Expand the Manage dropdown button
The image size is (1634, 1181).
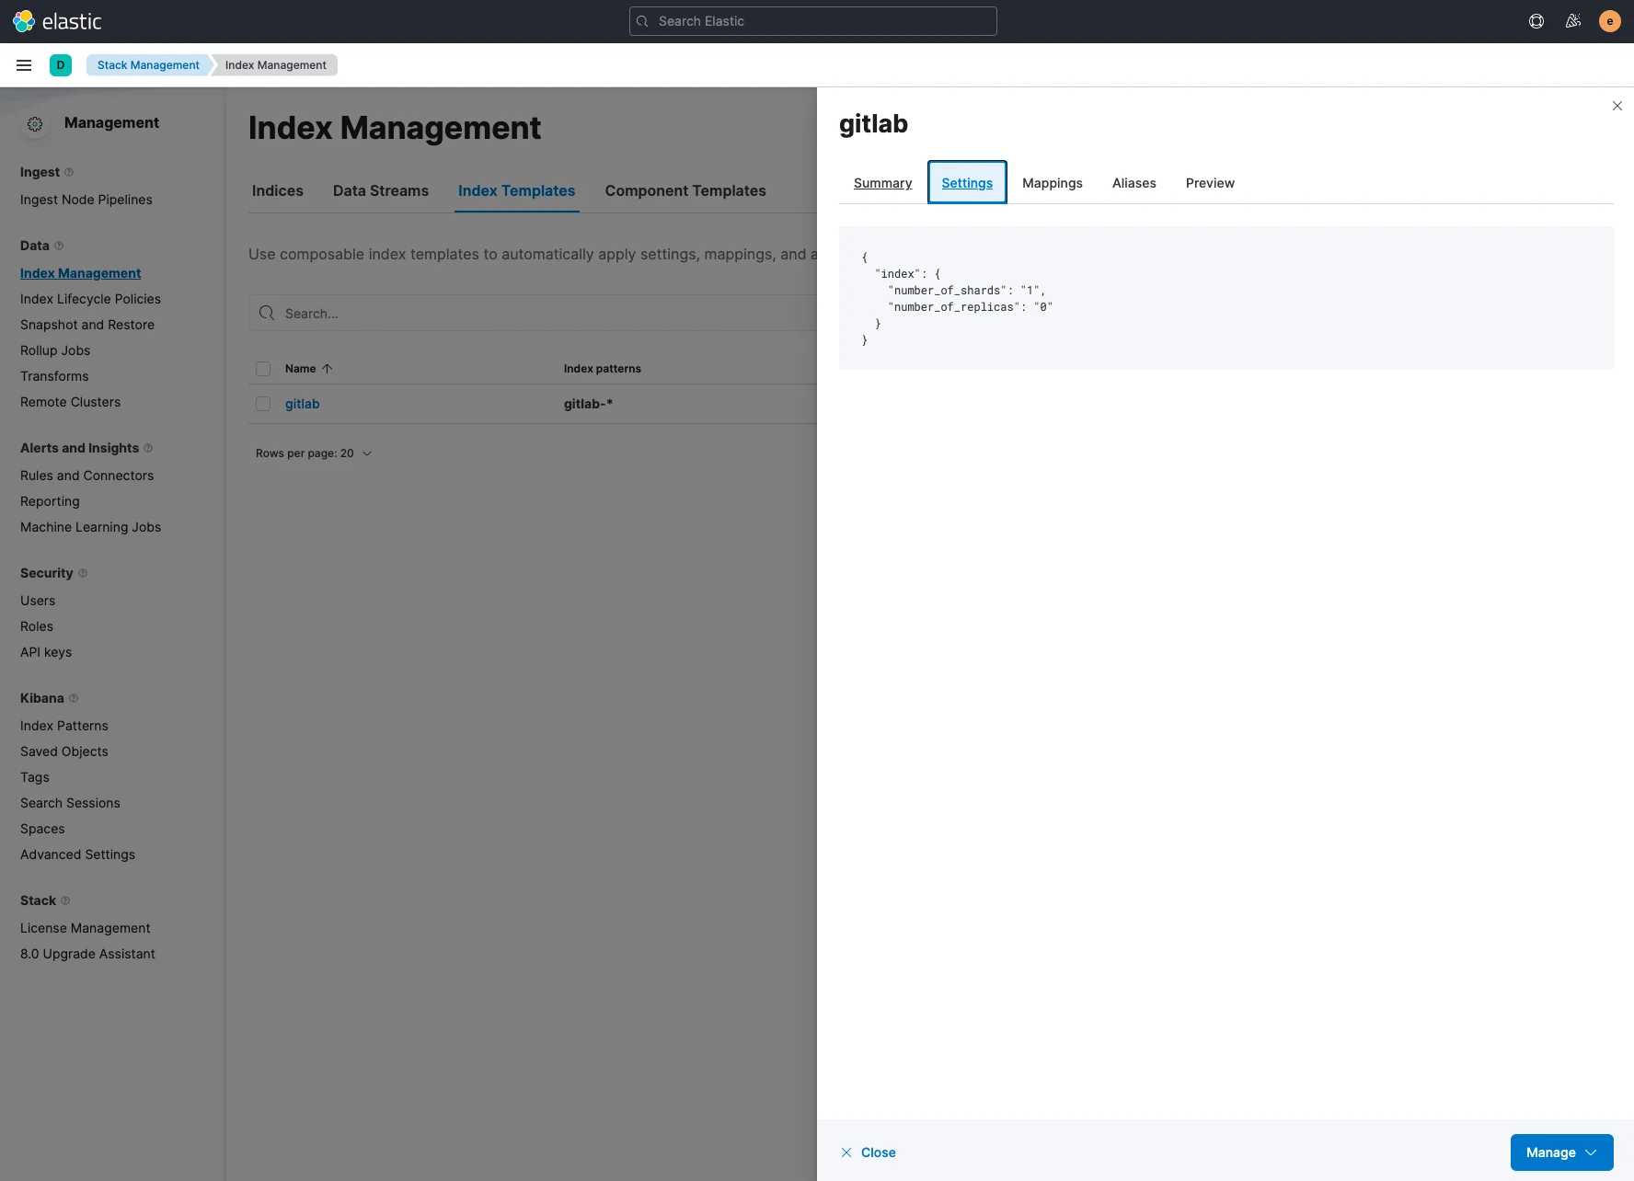click(x=1561, y=1152)
